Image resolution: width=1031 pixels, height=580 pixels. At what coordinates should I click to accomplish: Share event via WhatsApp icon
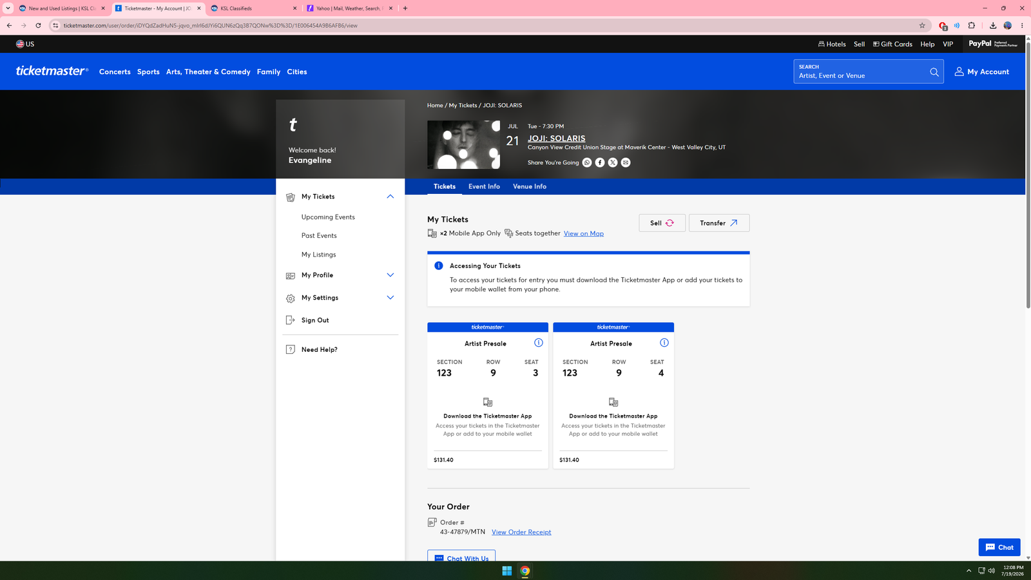pos(587,162)
